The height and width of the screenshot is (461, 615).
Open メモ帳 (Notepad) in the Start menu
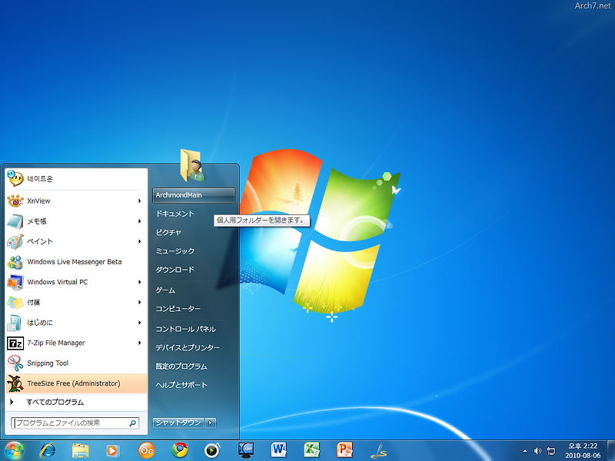pyautogui.click(x=76, y=221)
